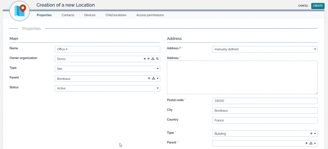Add a new Building type with the plus icon

click(x=311, y=134)
